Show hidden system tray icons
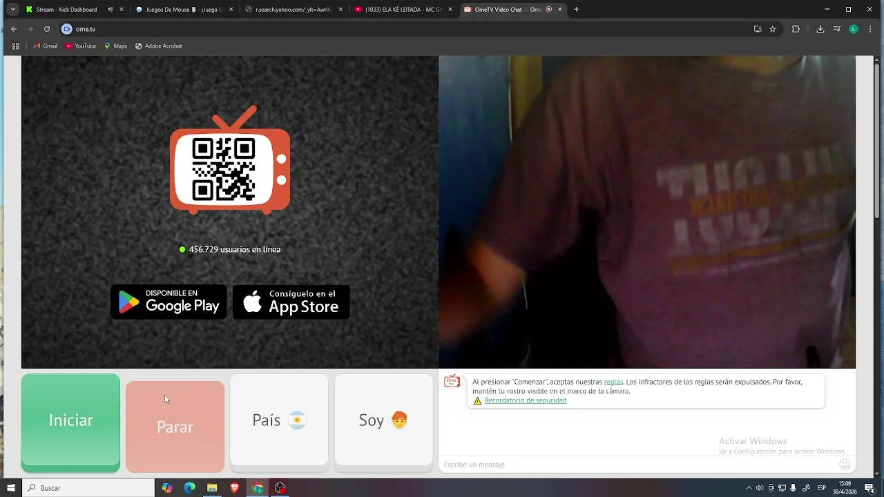Viewport: 884px width, 497px height. (749, 488)
